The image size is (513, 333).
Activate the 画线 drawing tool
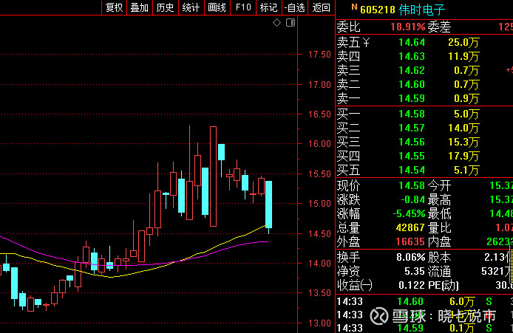coord(217,7)
